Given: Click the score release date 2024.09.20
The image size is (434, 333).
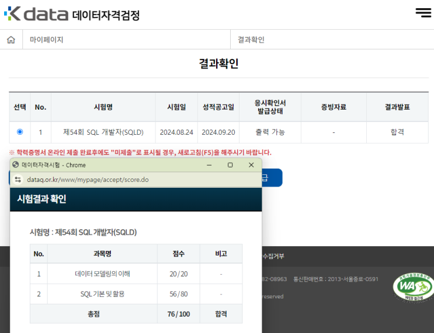Looking at the screenshot, I should point(218,132).
